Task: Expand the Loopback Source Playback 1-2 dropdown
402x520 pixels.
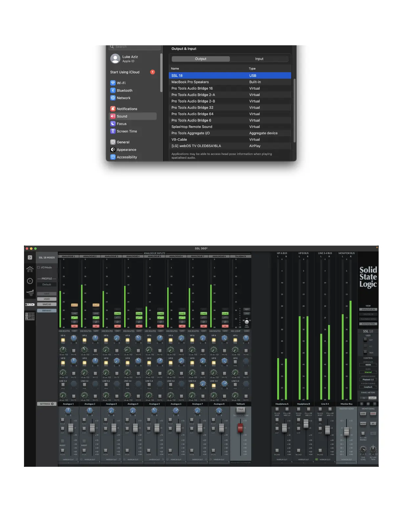Action: [x=368, y=379]
